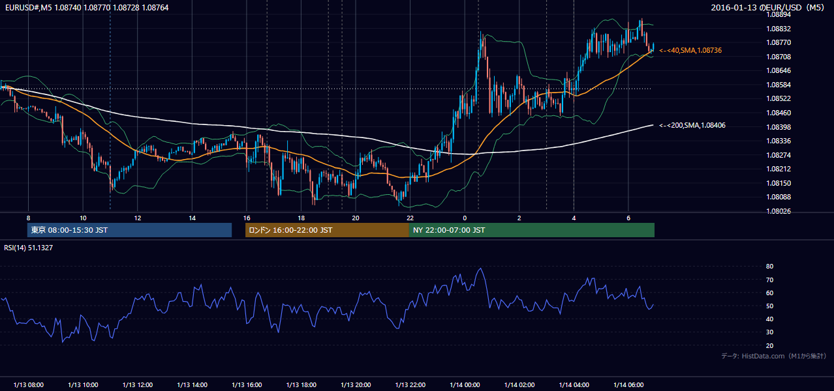The width and height of the screenshot is (834, 391).
Task: Click the 1/14 00:00 time axis label
Action: [465, 385]
